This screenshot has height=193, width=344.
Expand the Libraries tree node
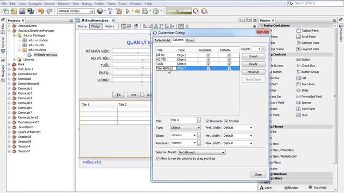(14, 60)
